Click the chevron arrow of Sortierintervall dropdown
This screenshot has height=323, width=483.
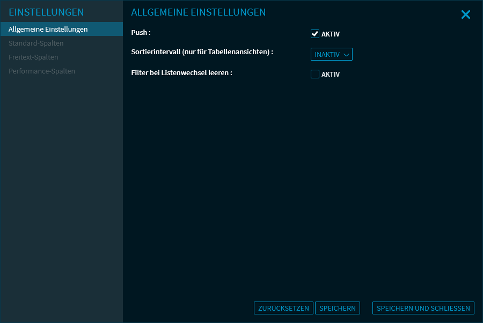point(346,55)
